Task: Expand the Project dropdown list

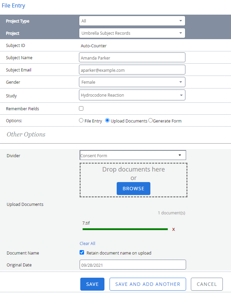Action: pyautogui.click(x=132, y=33)
